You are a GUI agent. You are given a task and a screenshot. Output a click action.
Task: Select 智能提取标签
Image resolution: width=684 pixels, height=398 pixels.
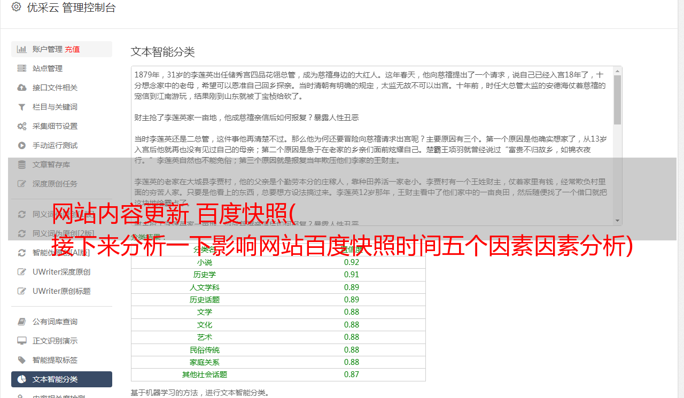tap(61, 360)
